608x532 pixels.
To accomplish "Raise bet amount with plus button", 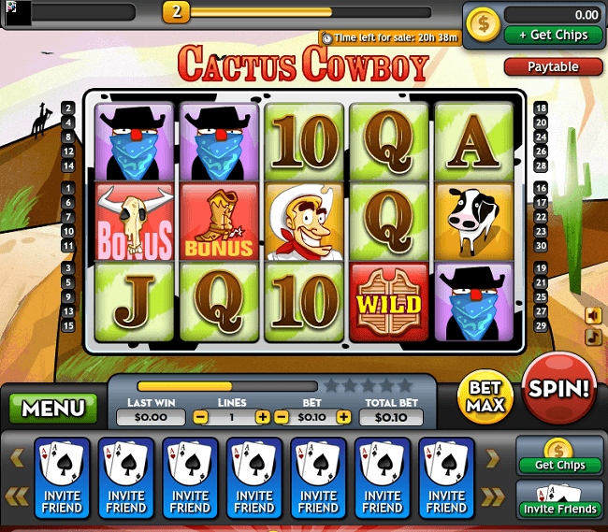I will [343, 417].
